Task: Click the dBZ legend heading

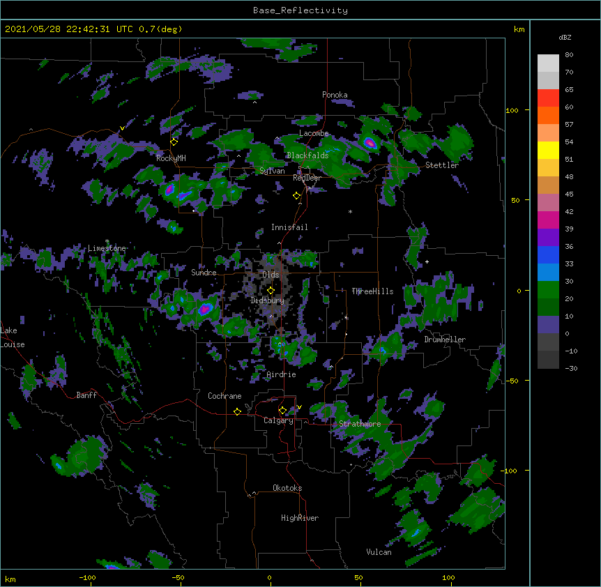Action: tap(565, 38)
